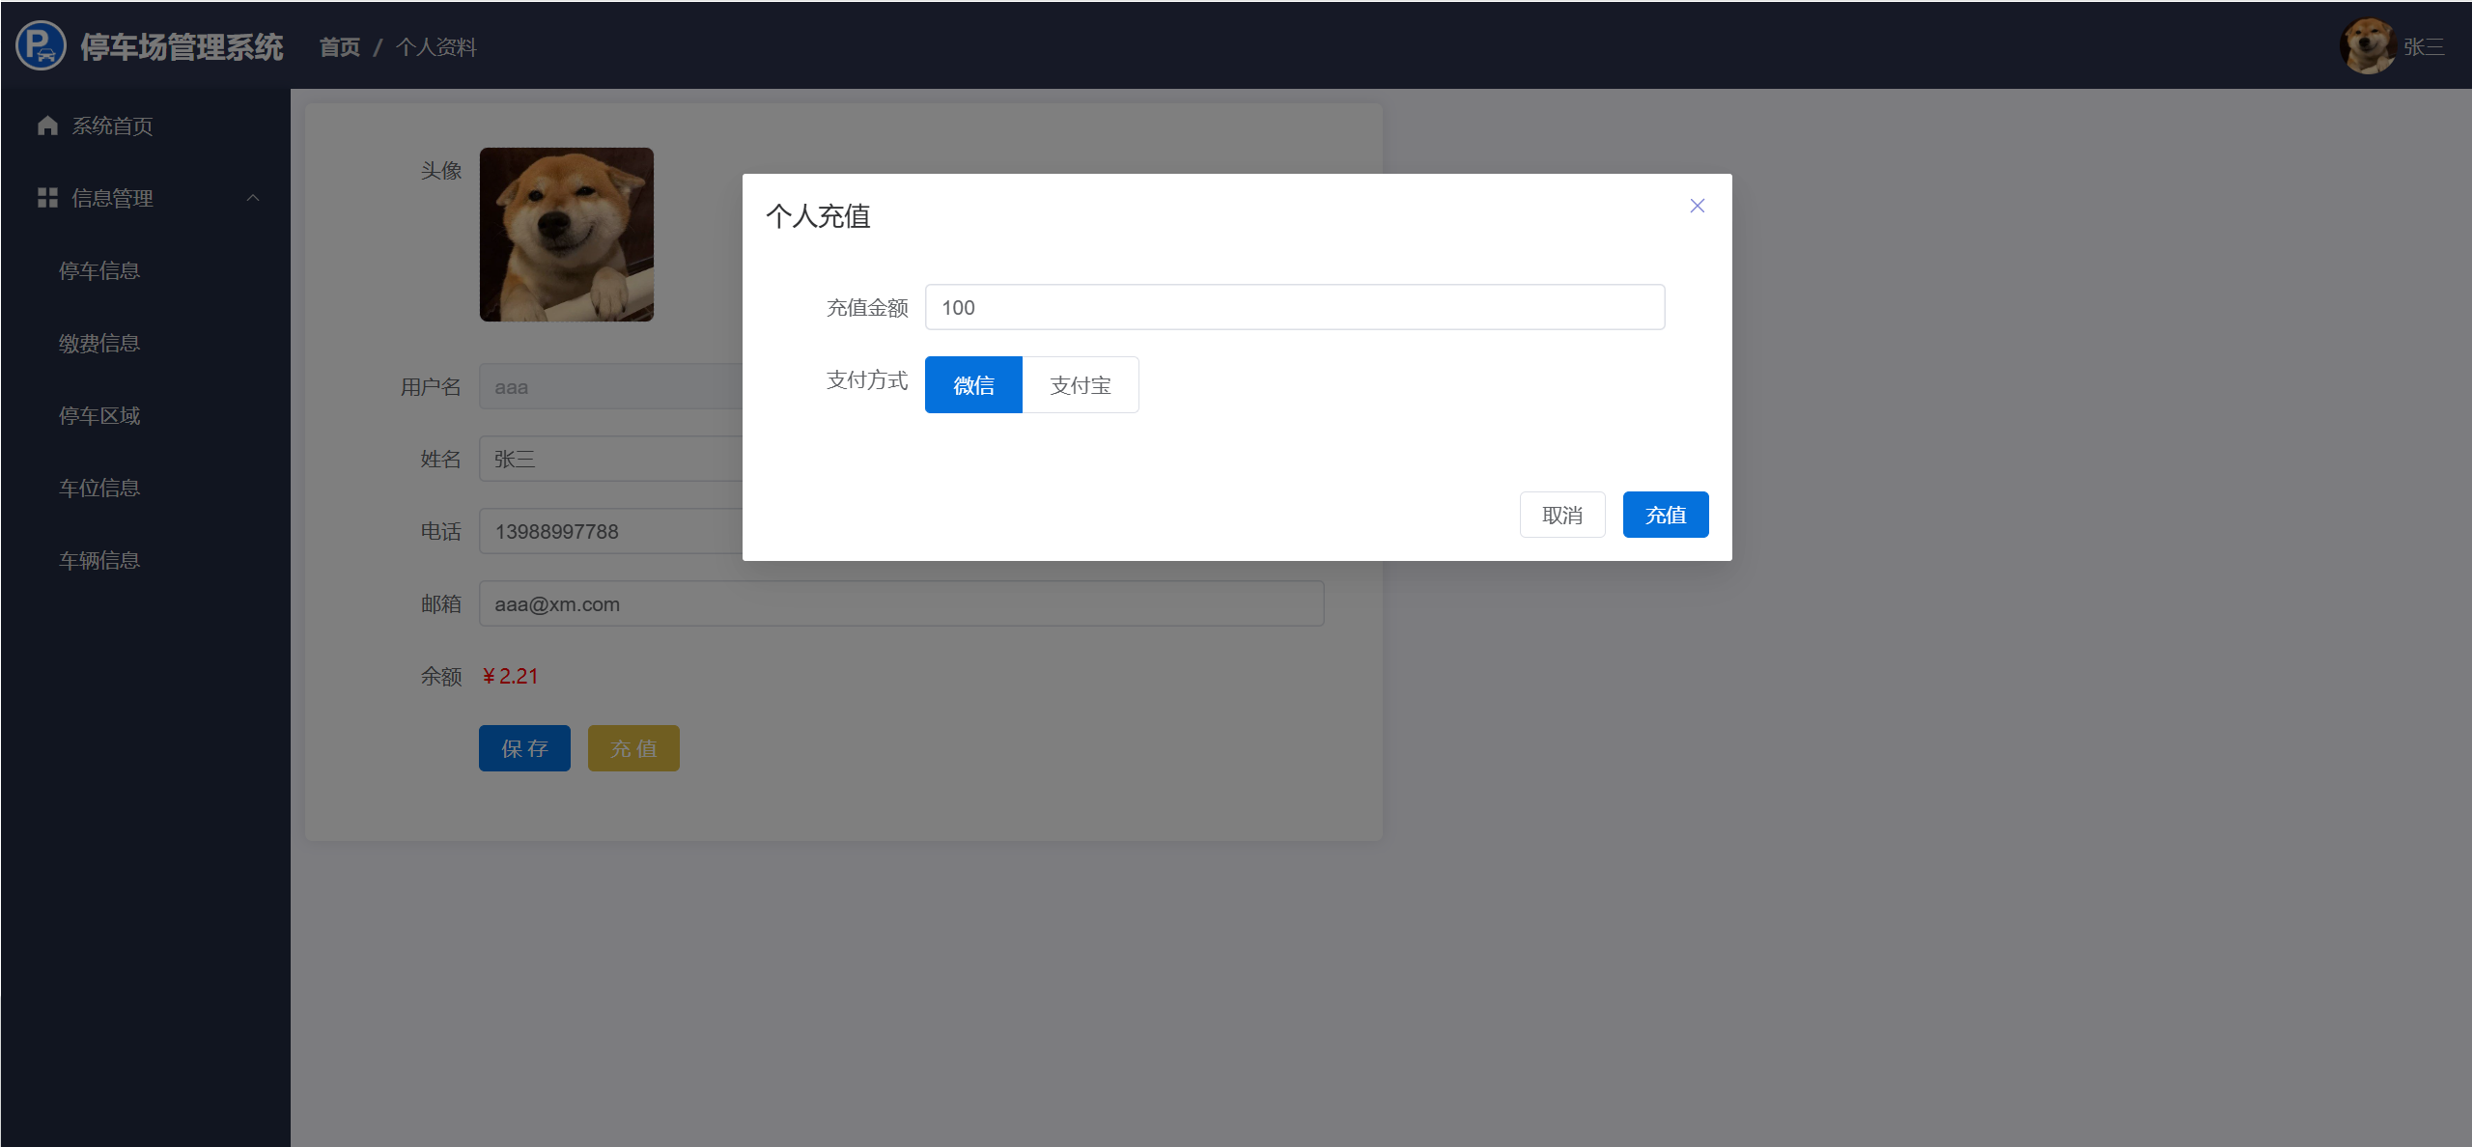
Task: Collapse the 信息管理 menu chevron
Action: [253, 198]
